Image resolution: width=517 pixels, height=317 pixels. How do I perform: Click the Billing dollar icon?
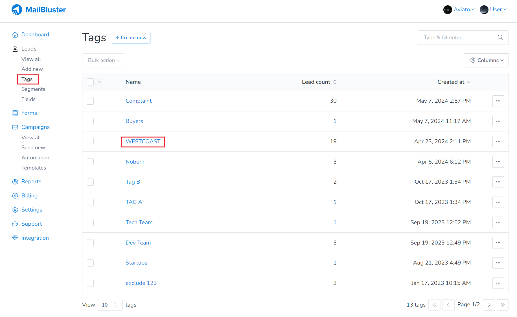[15, 196]
